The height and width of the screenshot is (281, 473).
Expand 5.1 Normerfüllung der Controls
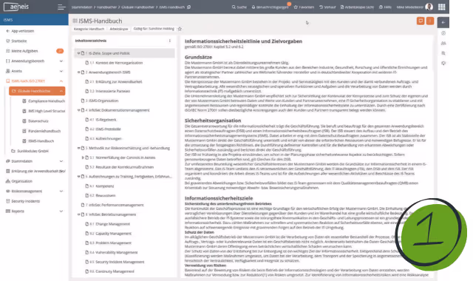tap(83, 158)
